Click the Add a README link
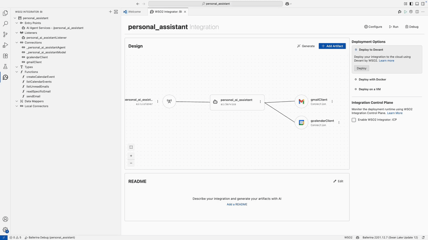 pyautogui.click(x=237, y=204)
